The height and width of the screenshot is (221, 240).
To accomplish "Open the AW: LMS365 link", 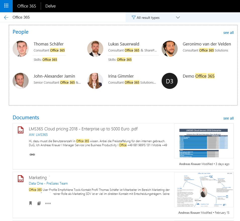I will (x=38, y=135).
